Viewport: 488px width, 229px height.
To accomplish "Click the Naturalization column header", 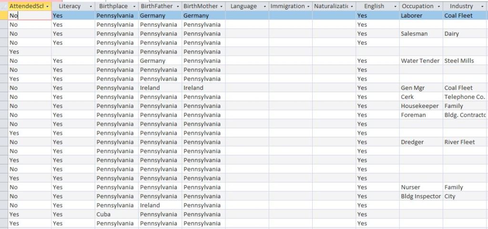I will [x=331, y=7].
